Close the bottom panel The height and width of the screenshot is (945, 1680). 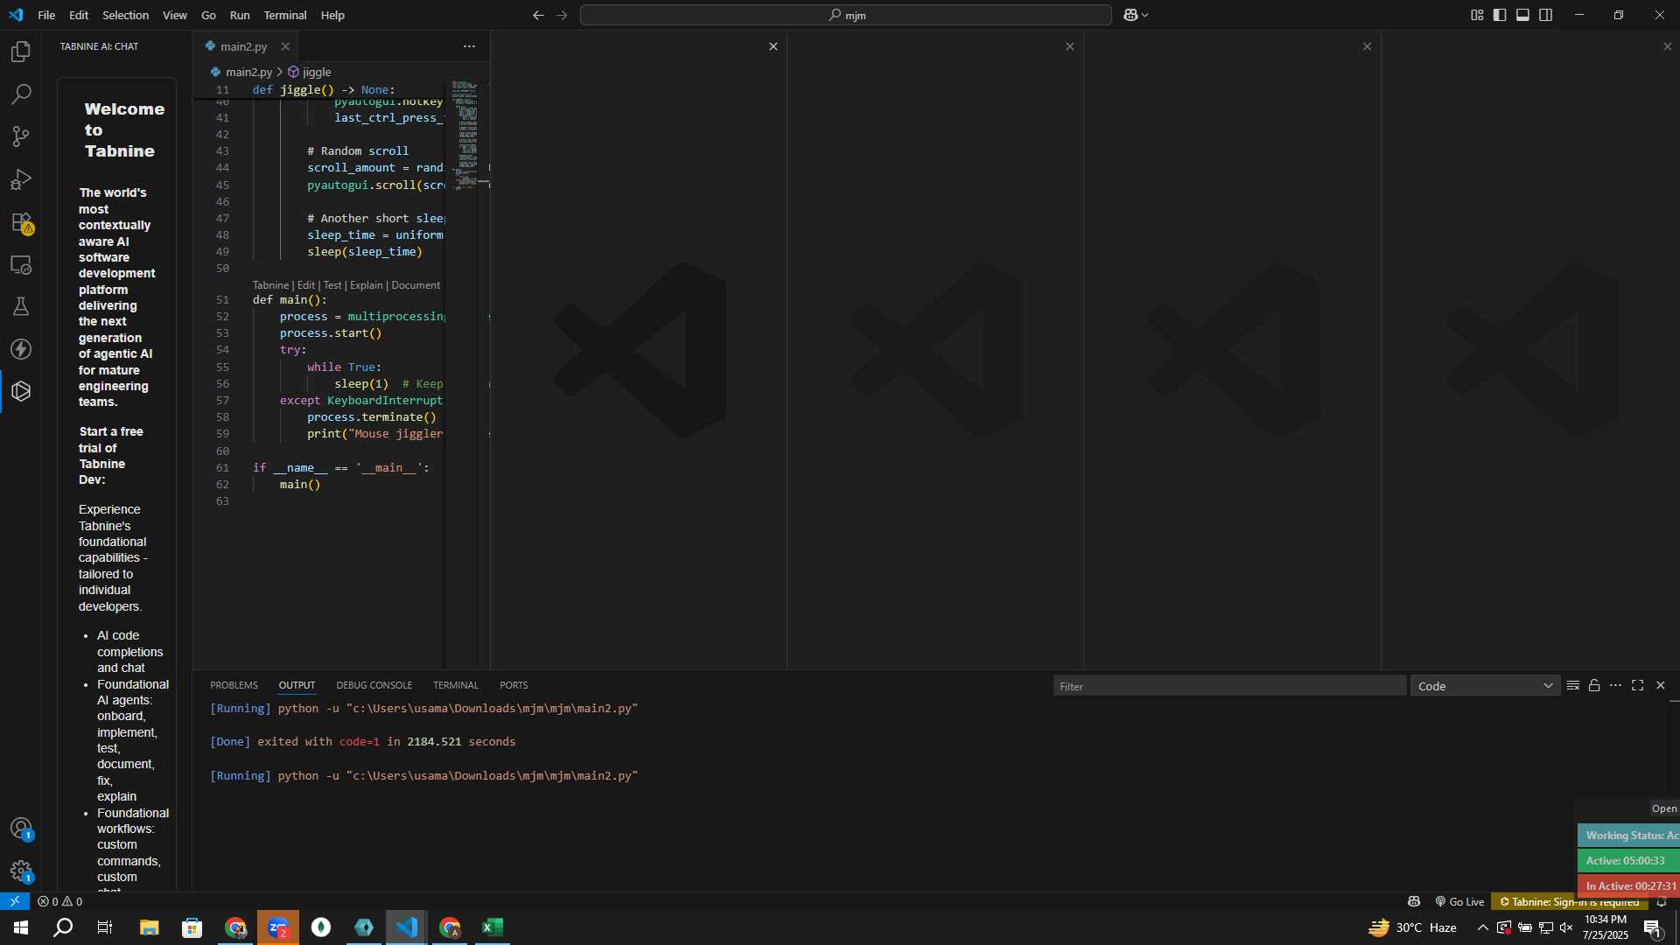1661,685
